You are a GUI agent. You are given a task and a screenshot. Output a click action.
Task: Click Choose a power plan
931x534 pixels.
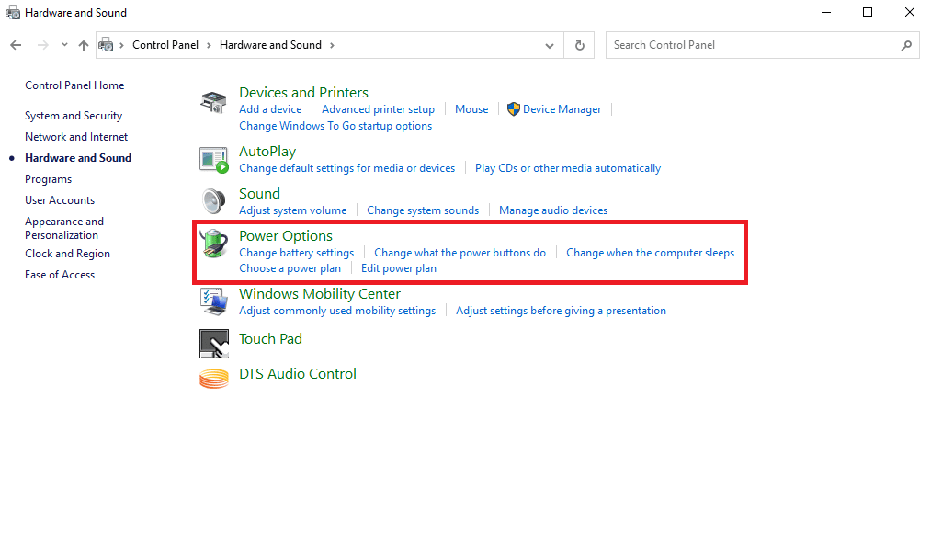[290, 268]
